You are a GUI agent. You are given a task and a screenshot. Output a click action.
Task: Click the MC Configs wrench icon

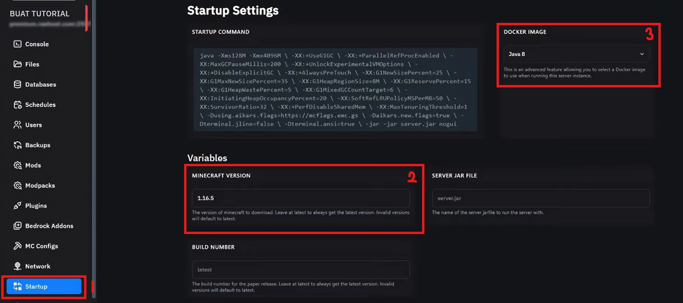[18, 246]
